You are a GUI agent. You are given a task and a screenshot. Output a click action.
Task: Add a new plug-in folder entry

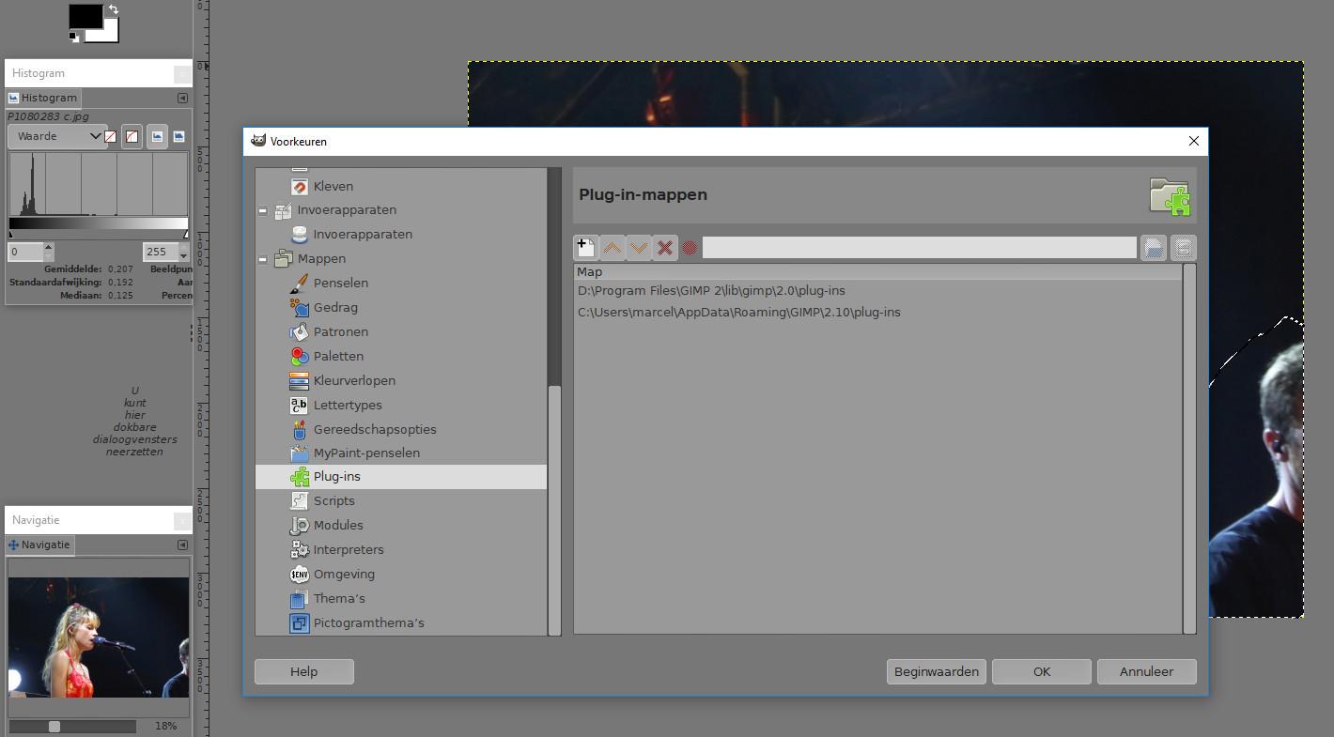click(x=585, y=248)
